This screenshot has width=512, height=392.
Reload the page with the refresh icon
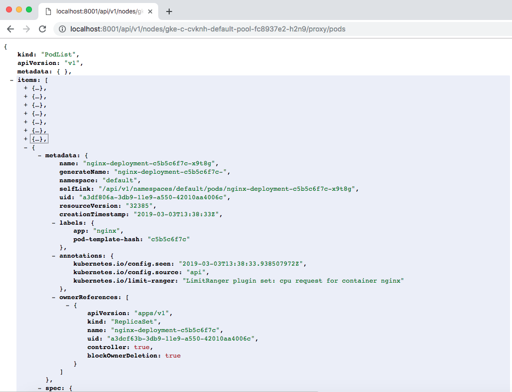(x=42, y=29)
